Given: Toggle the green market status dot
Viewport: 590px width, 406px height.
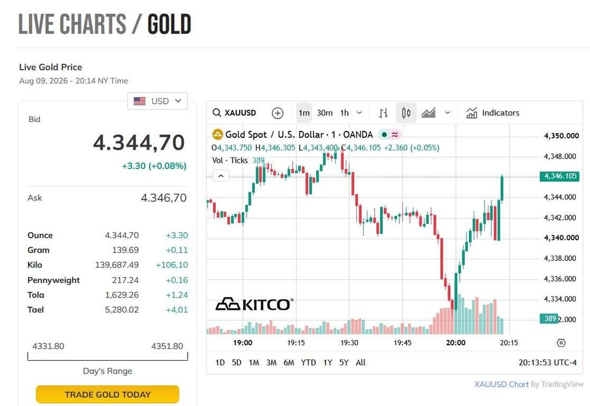Looking at the screenshot, I should pos(384,134).
